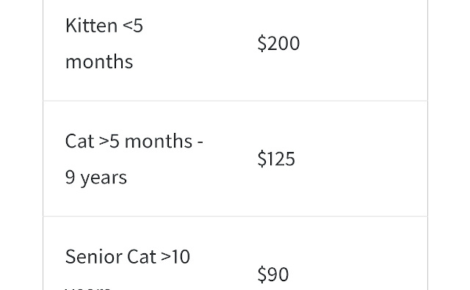The width and height of the screenshot is (470, 290).
Task: Click the $125 cat fee
Action: pyautogui.click(x=276, y=159)
